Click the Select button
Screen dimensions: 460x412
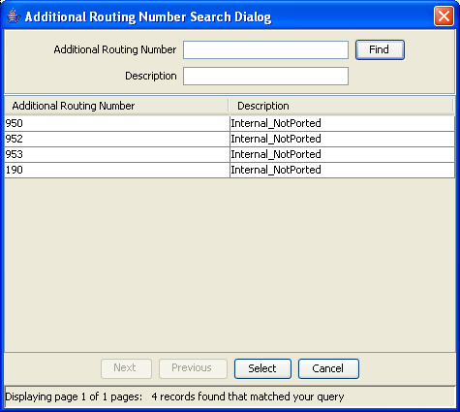(x=262, y=368)
